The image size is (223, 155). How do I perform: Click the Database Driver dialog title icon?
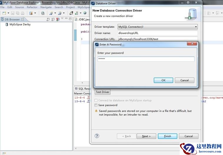(93, 4)
